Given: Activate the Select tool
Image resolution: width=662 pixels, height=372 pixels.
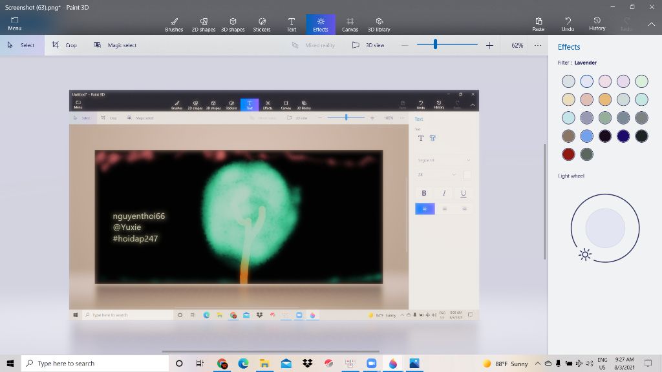Looking at the screenshot, I should point(22,45).
